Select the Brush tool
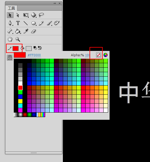 pyautogui.click(x=49, y=23)
